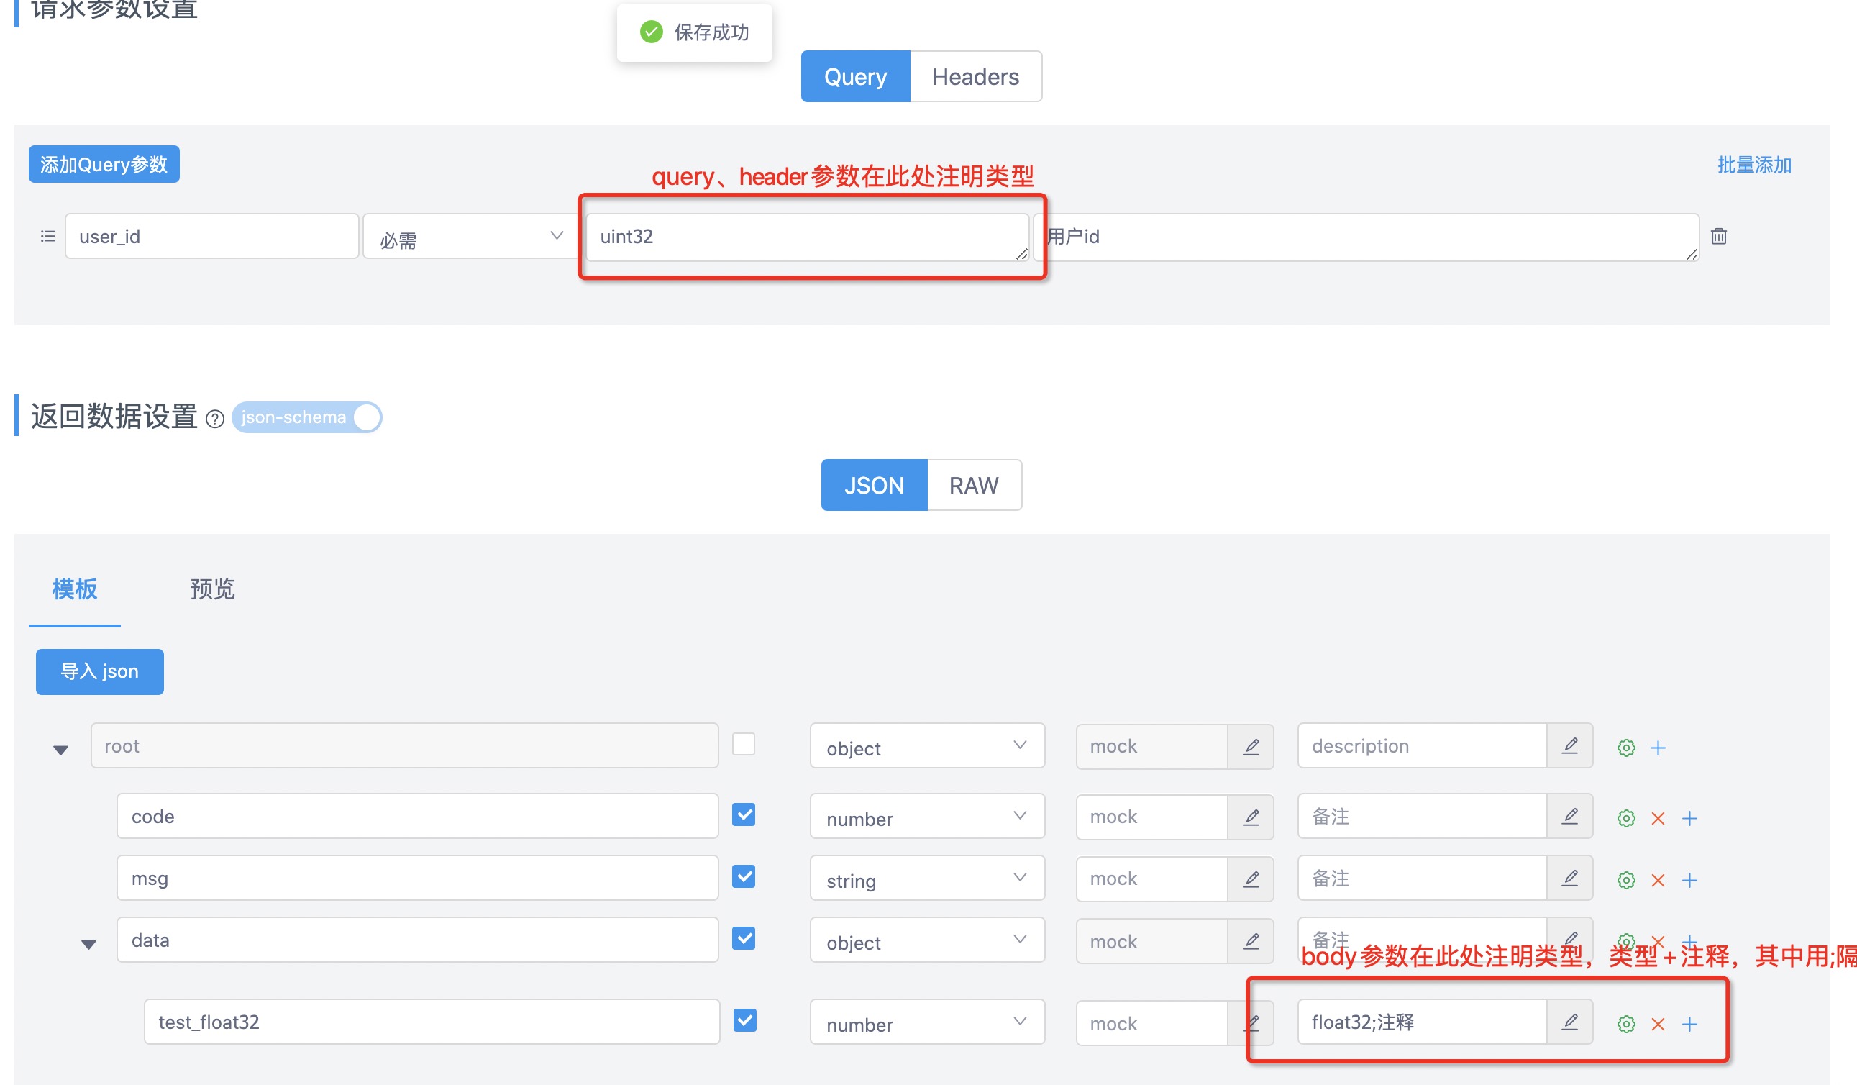Switch to the Headers tab
This screenshot has width=1857, height=1085.
(976, 77)
